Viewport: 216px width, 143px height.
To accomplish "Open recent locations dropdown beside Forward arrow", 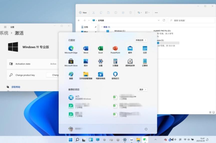I will coord(89,20).
